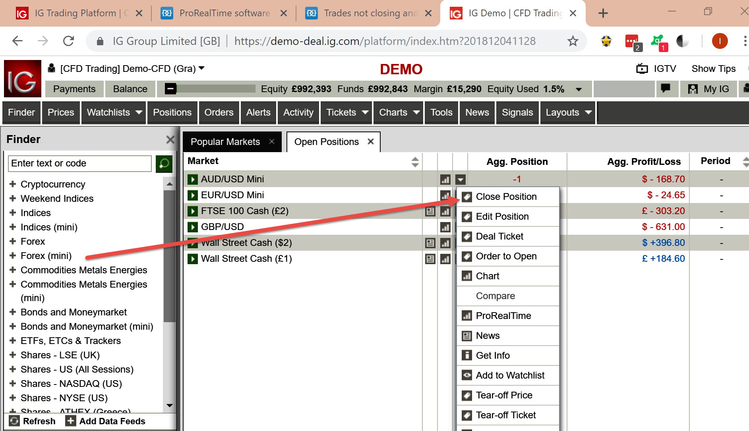The image size is (749, 431).
Task: Expand the Forex (mini) category
Action: coord(13,255)
